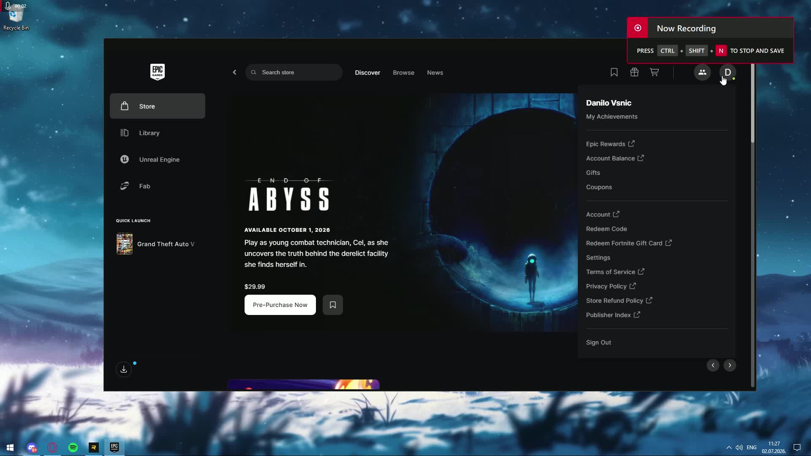Add End of Abyss to wishlist
Screen dimensions: 811x456
[333, 305]
